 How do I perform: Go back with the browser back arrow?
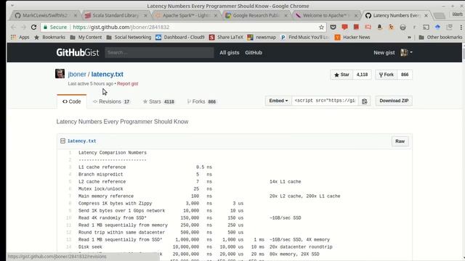14,28
